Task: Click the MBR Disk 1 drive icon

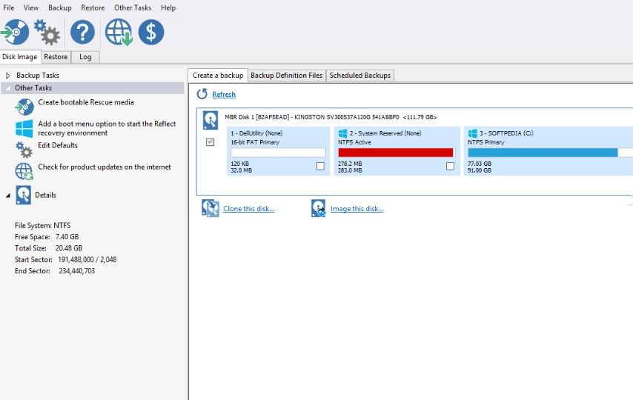Action: (x=211, y=120)
